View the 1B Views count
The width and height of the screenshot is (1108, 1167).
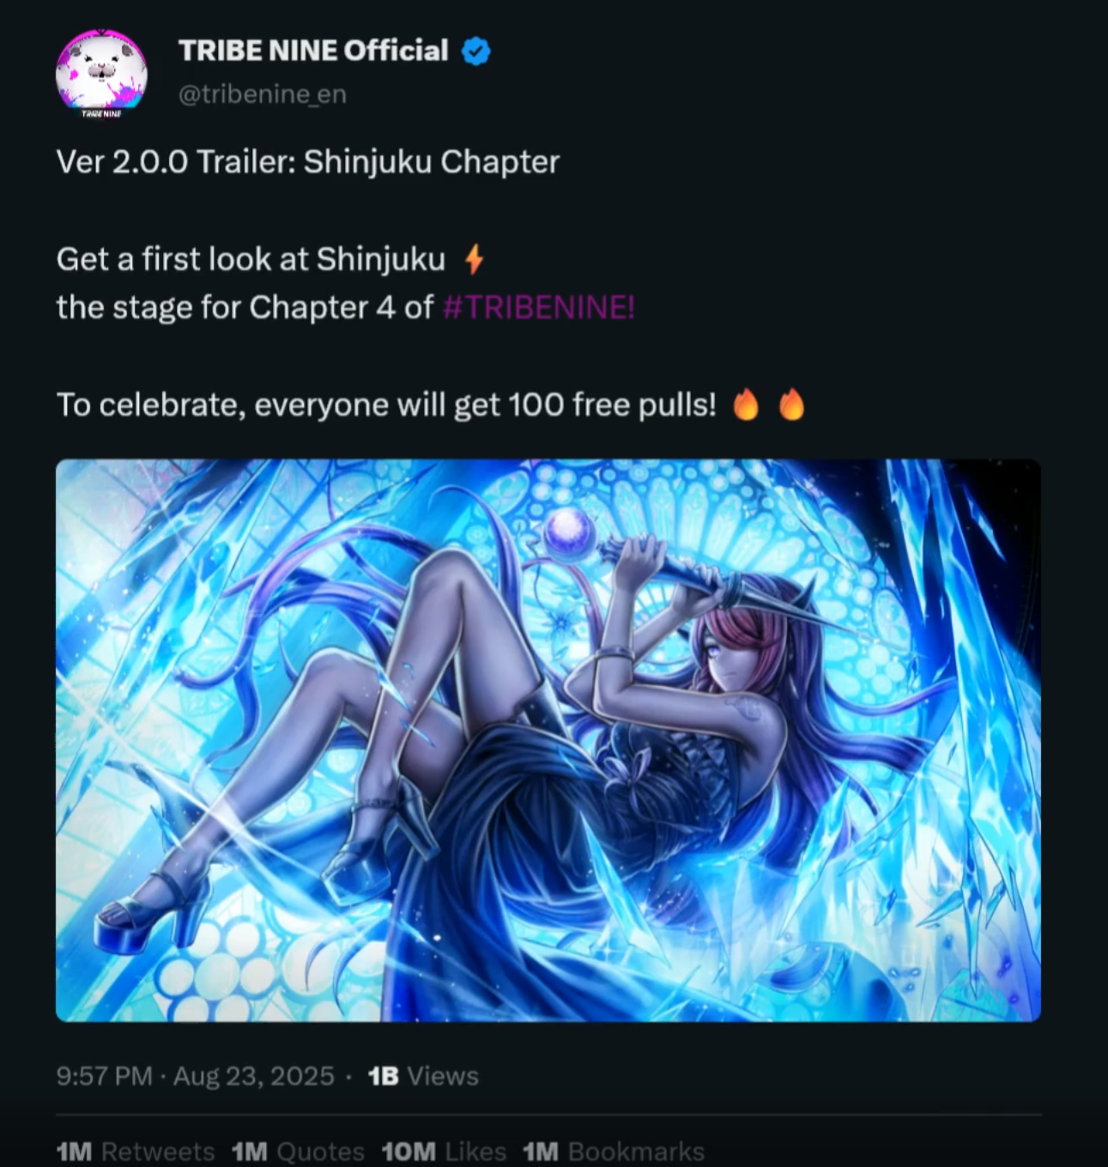coord(423,1076)
